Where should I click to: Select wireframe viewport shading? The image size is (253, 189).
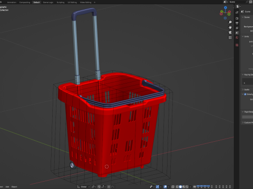pos(177,187)
